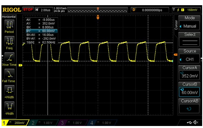
Task: Open the cursor Mode Manual menu
Action: tap(190, 23)
